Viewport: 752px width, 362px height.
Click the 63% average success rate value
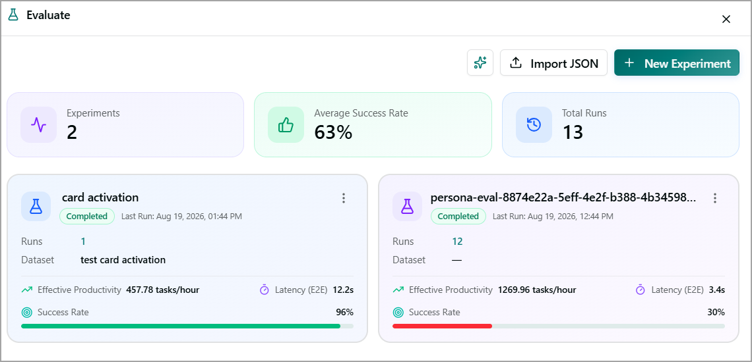[333, 132]
